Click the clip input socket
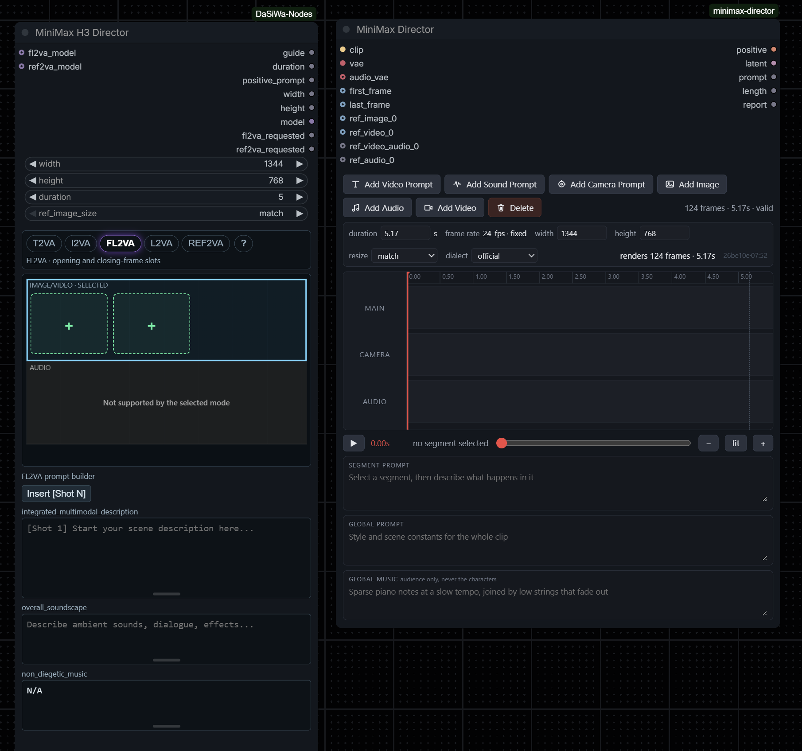The height and width of the screenshot is (751, 802). point(343,50)
